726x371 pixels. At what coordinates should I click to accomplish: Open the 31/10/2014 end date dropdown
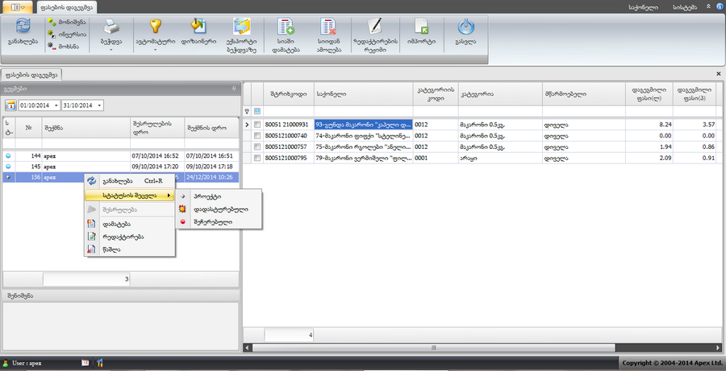click(99, 105)
